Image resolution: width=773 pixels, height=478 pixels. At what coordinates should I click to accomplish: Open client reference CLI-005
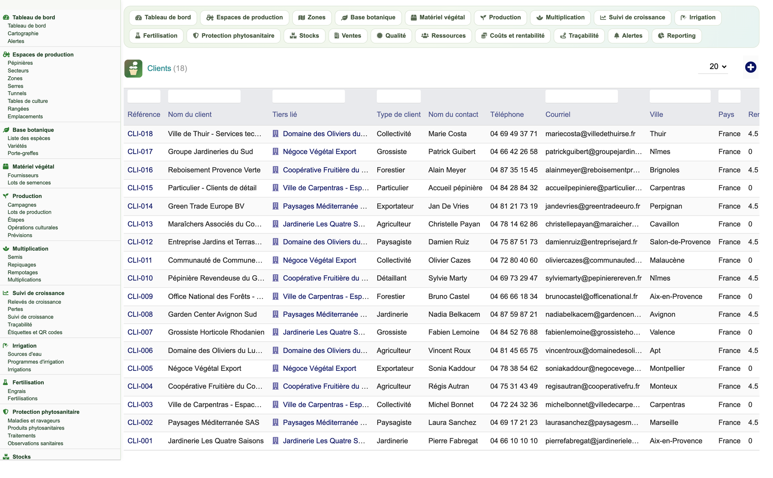140,368
